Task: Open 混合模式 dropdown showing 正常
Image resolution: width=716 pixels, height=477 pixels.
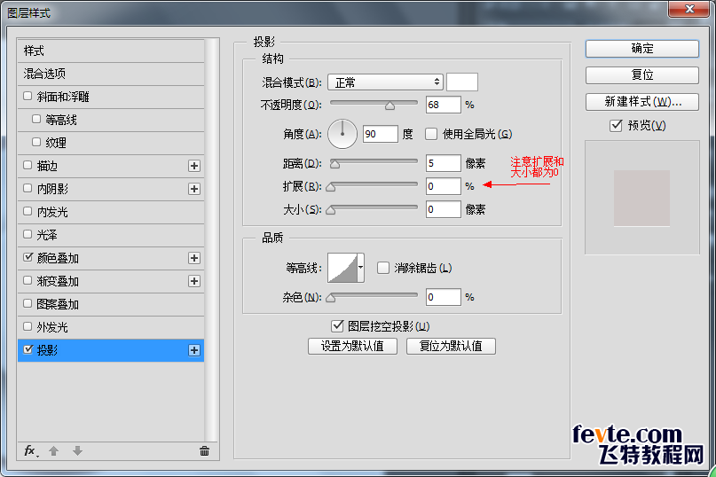Action: click(385, 82)
